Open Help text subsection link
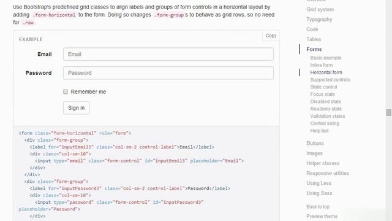The width and height of the screenshot is (392, 221). (320, 131)
